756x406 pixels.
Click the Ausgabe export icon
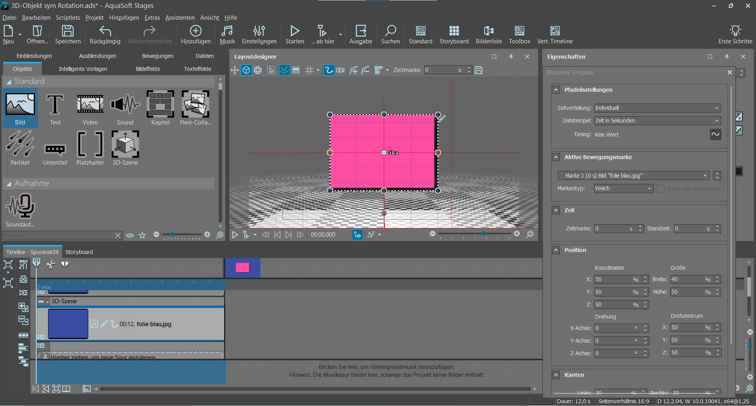(x=360, y=35)
